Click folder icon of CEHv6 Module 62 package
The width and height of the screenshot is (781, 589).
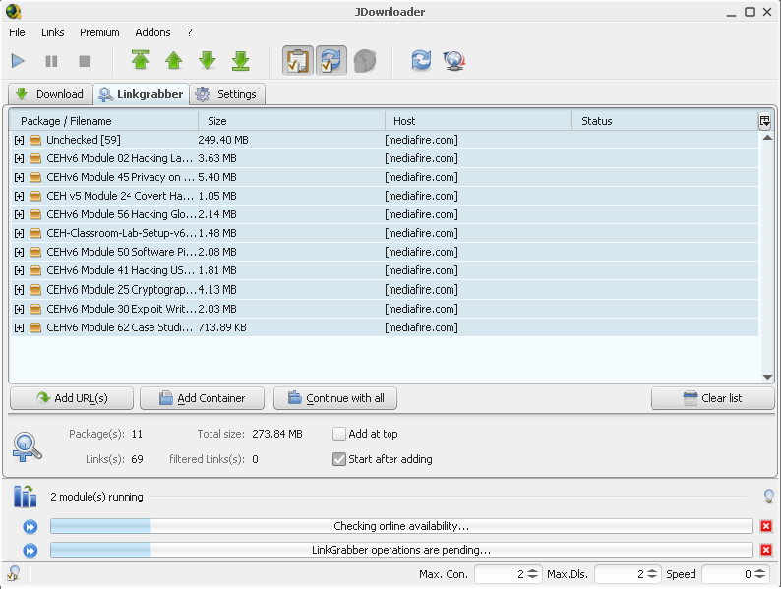point(35,328)
